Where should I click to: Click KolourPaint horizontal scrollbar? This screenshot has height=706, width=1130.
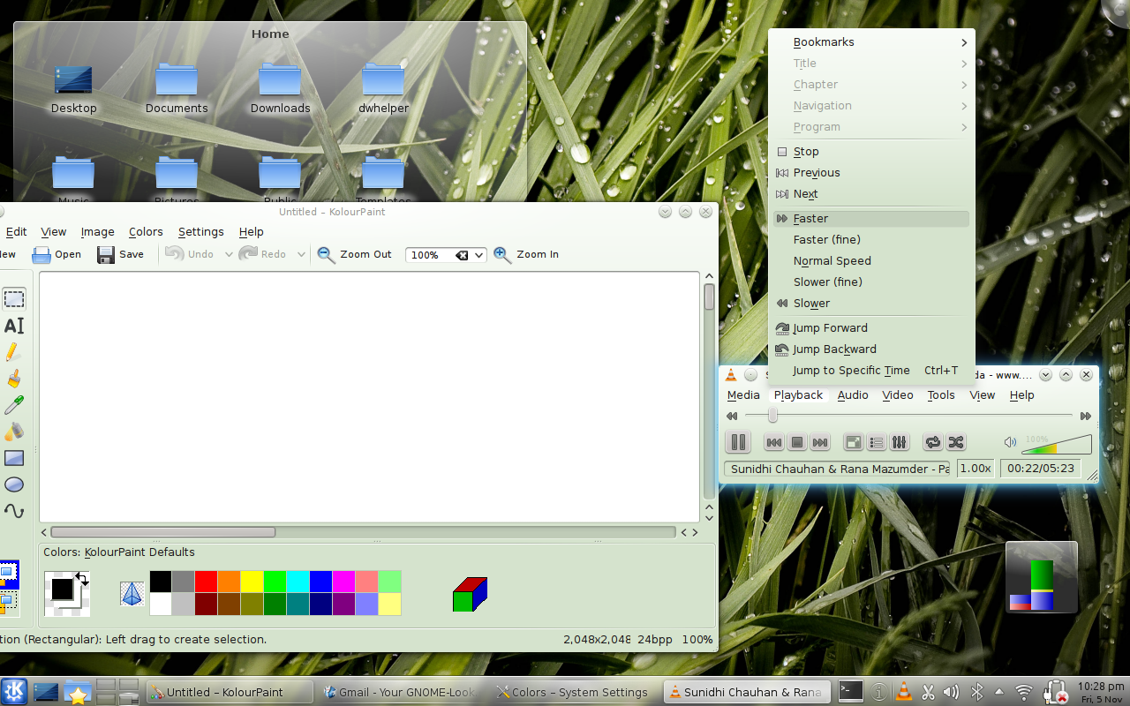(363, 532)
